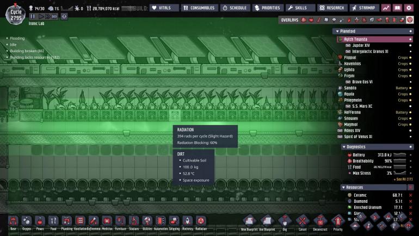Image resolution: width=419 pixels, height=236 pixels.
Task: Click See All diagnostics link
Action: [403, 179]
